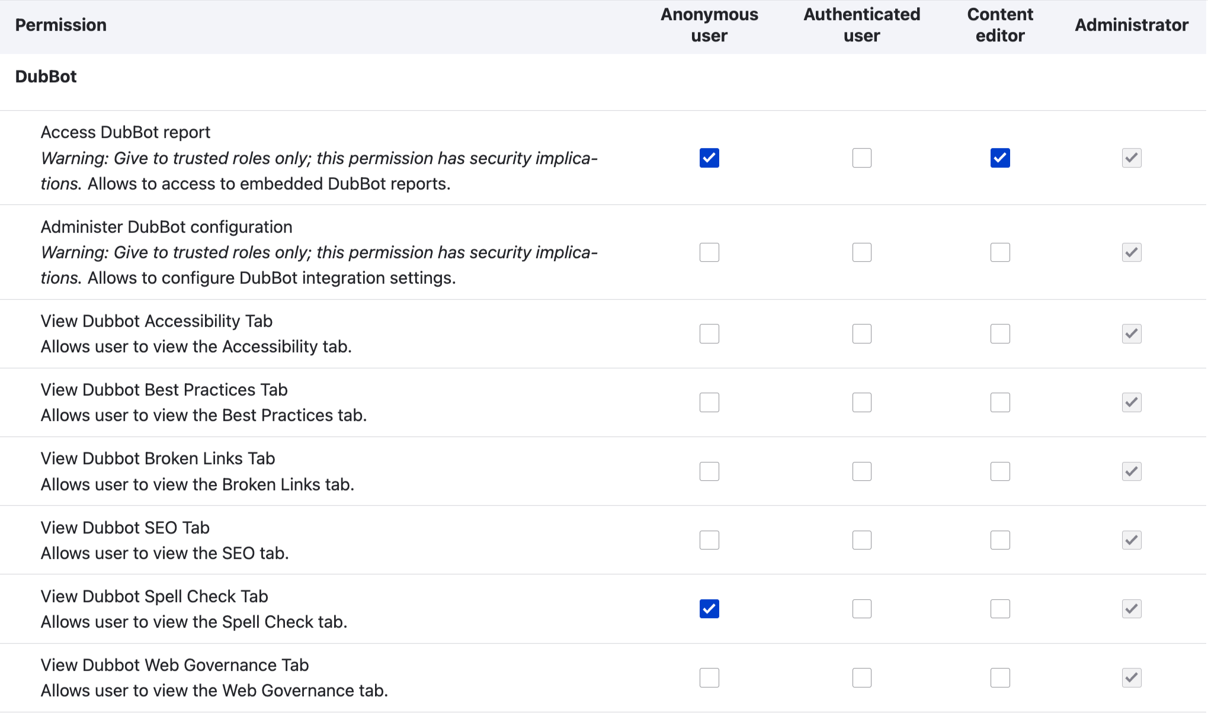
Task: Enable Access DubBot report for Authenticated user
Action: tap(862, 157)
